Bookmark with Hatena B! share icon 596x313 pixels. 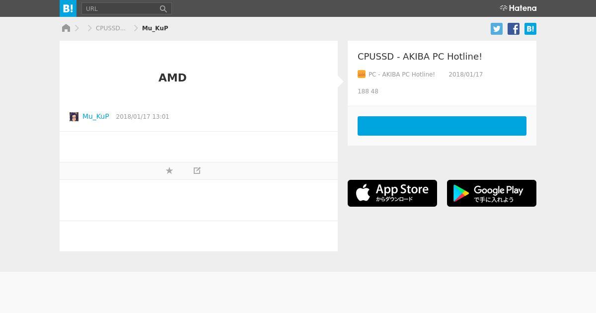pyautogui.click(x=530, y=29)
